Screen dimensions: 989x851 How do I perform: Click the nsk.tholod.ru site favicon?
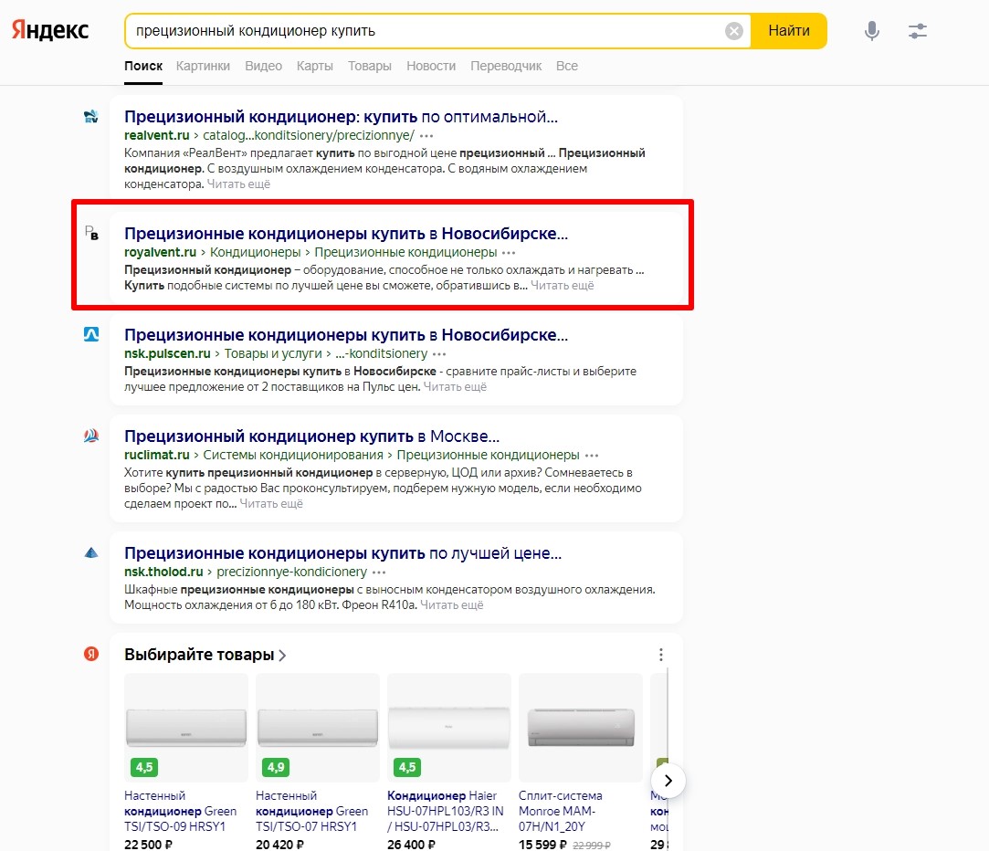point(91,553)
